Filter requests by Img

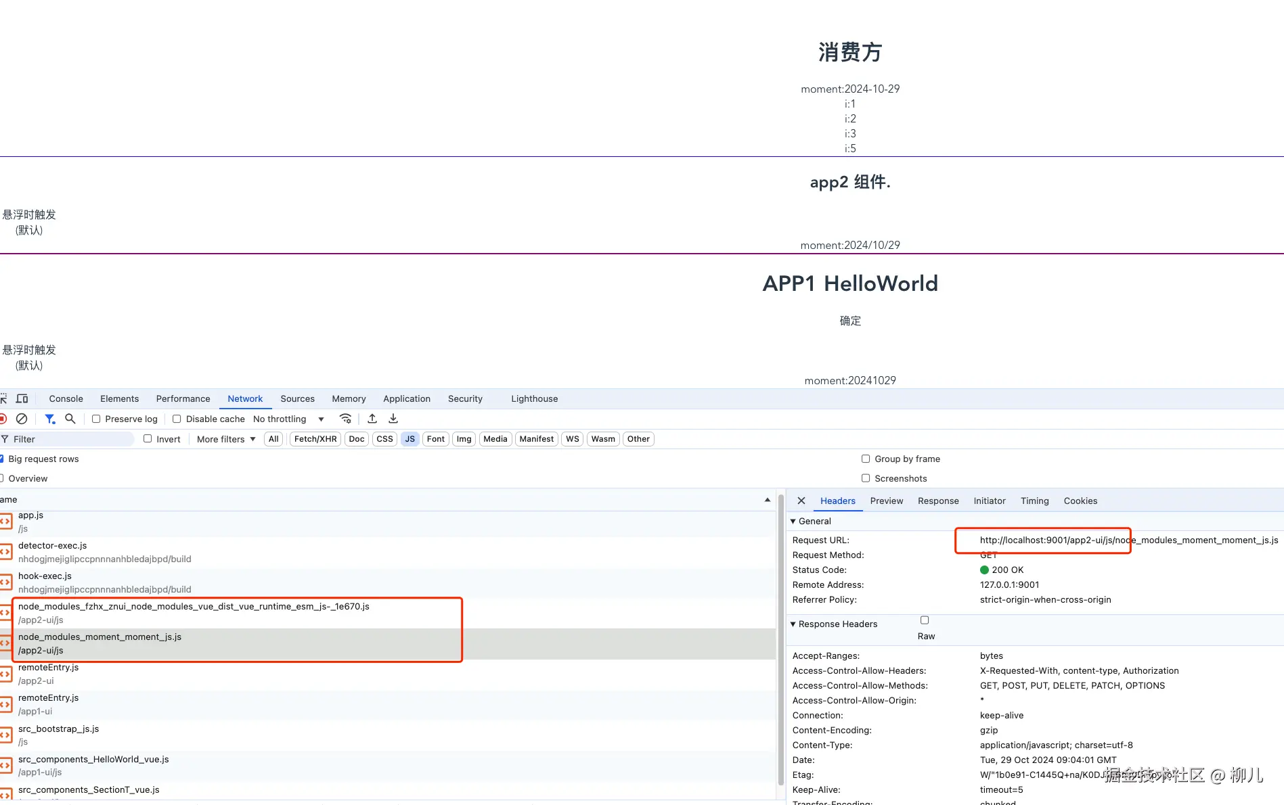tap(464, 440)
